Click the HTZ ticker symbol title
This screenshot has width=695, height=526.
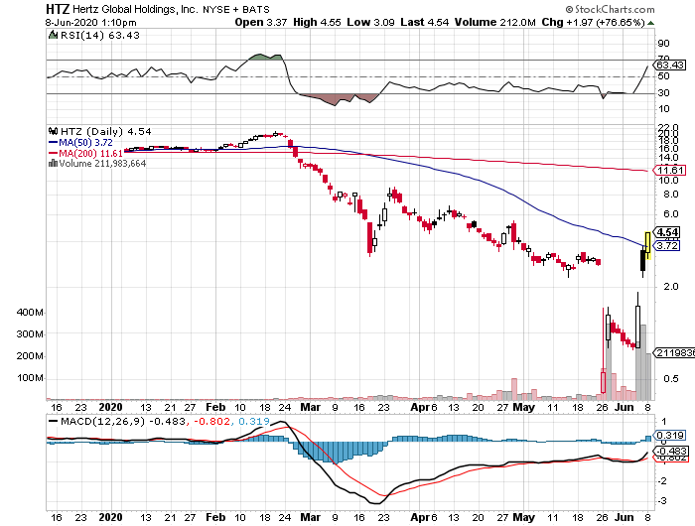coord(58,9)
